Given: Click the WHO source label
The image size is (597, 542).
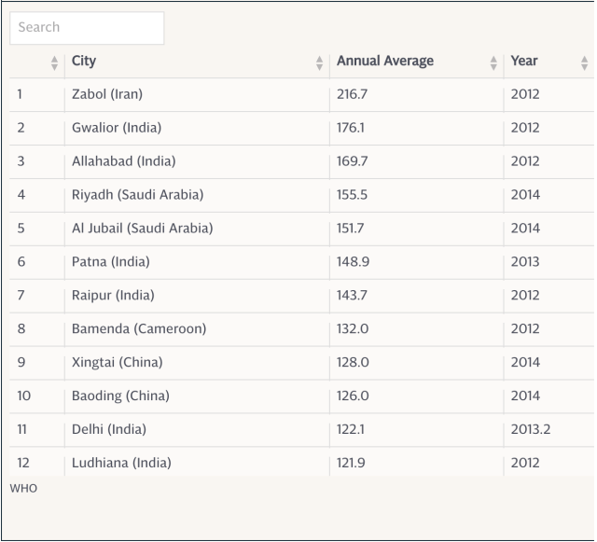Looking at the screenshot, I should pos(22,488).
